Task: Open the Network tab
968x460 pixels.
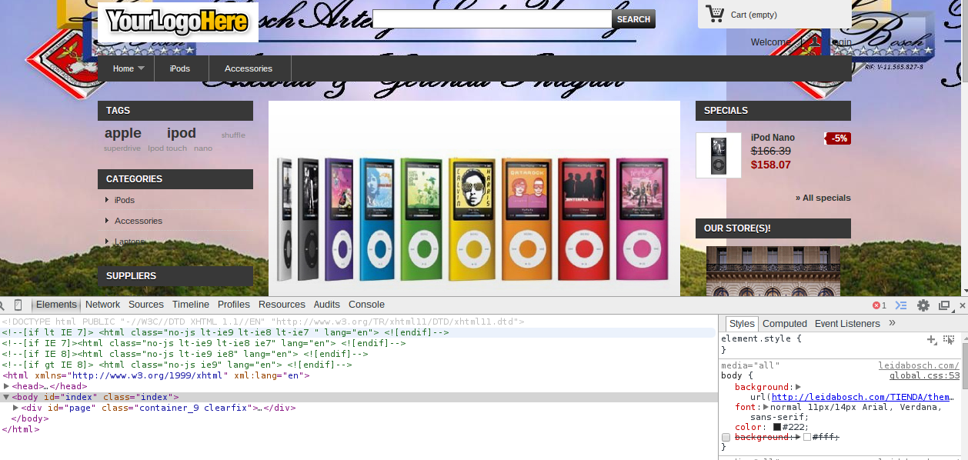Action: [102, 305]
